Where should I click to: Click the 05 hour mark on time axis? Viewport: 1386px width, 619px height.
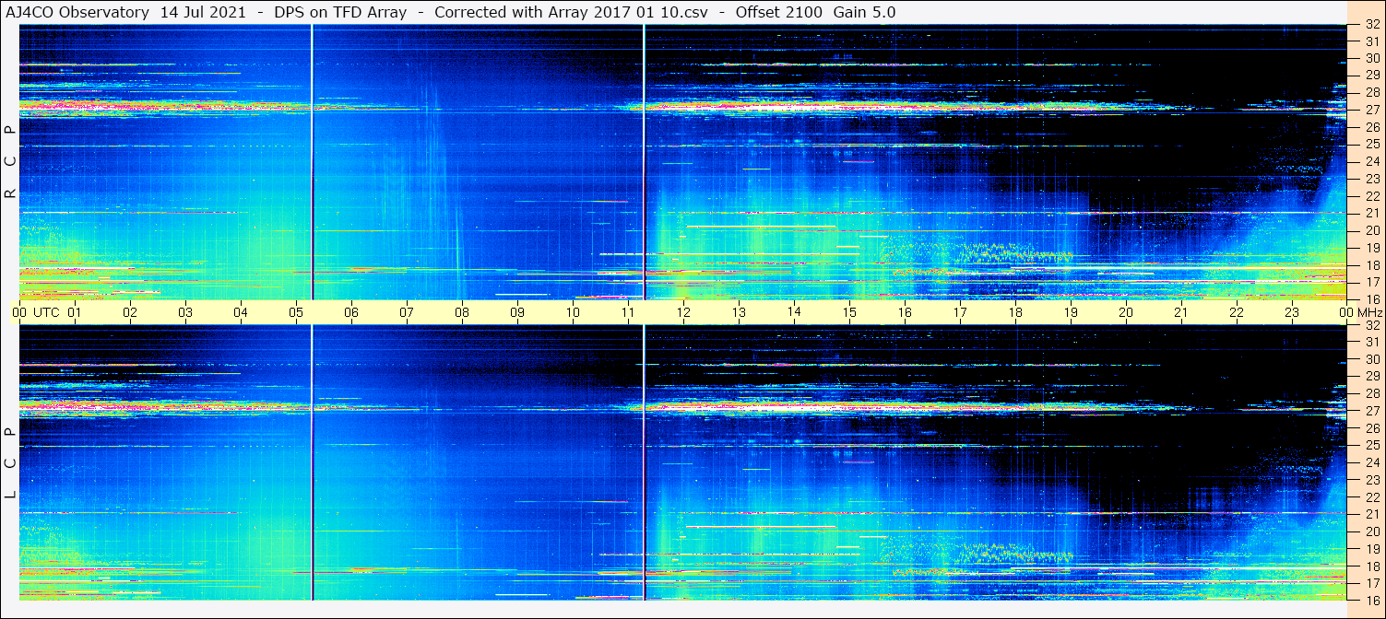[296, 312]
